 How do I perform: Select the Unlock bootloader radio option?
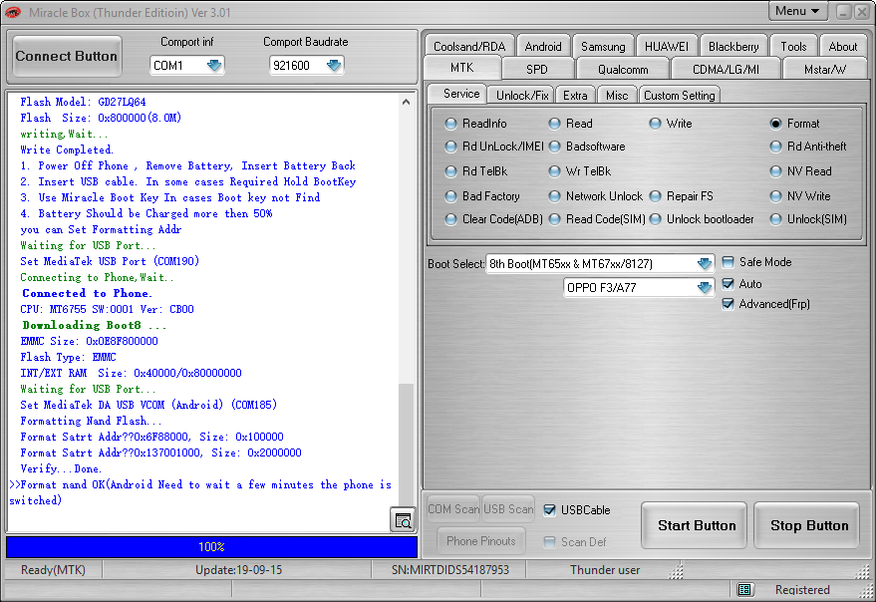[656, 219]
